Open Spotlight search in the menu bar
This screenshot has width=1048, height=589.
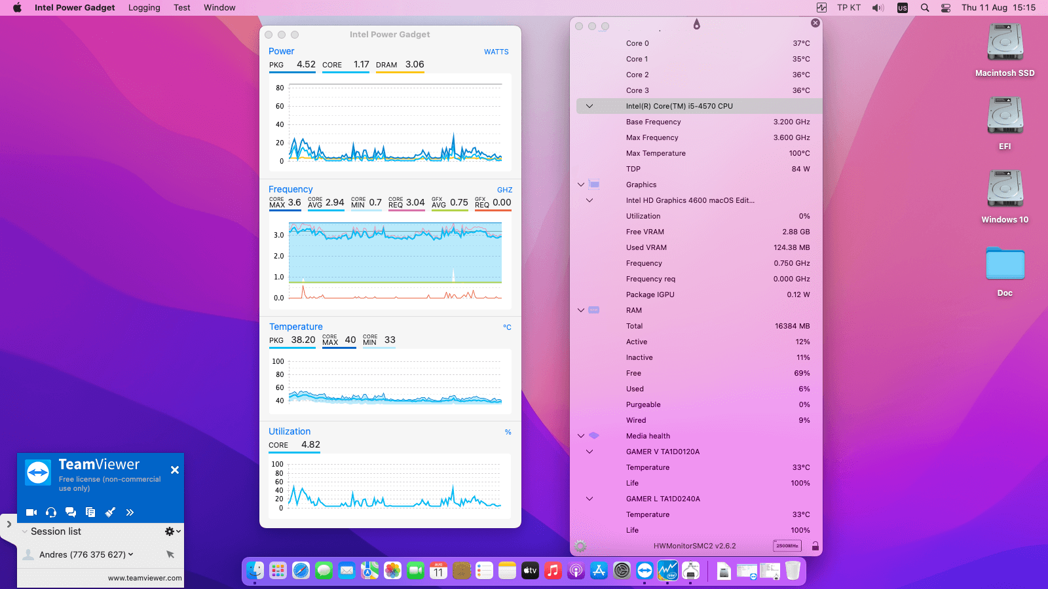(x=925, y=8)
